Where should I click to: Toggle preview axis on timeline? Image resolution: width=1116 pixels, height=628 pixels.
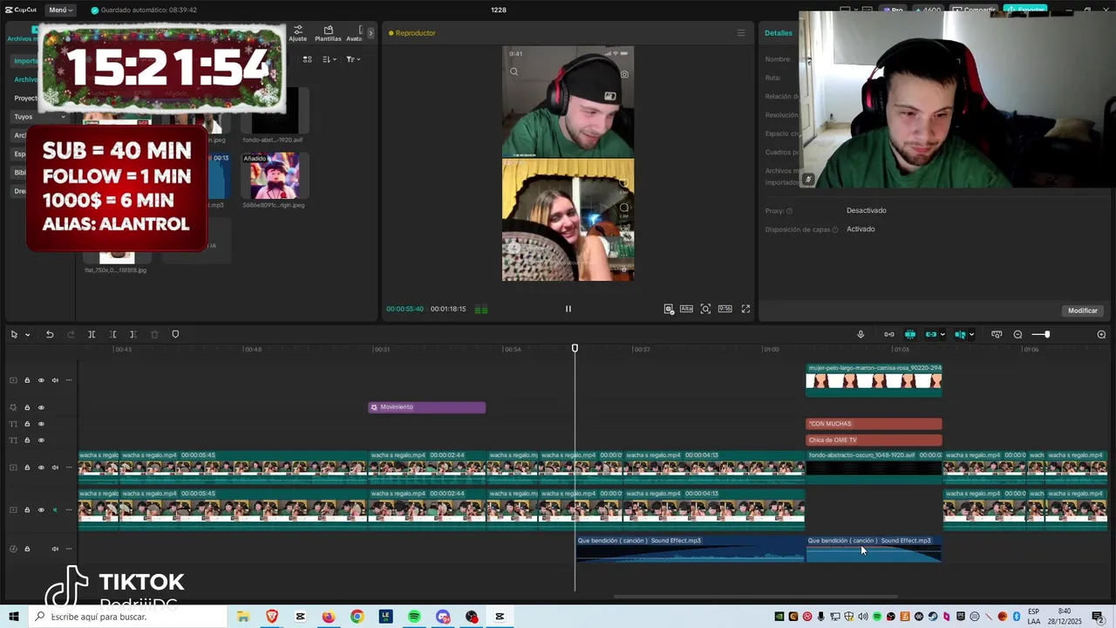(960, 334)
